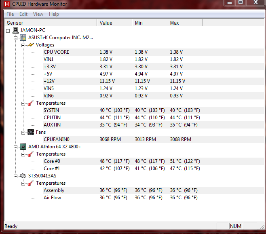Select the Core #1 temperature row
Screen dimensions: 266x234
(x=154, y=169)
